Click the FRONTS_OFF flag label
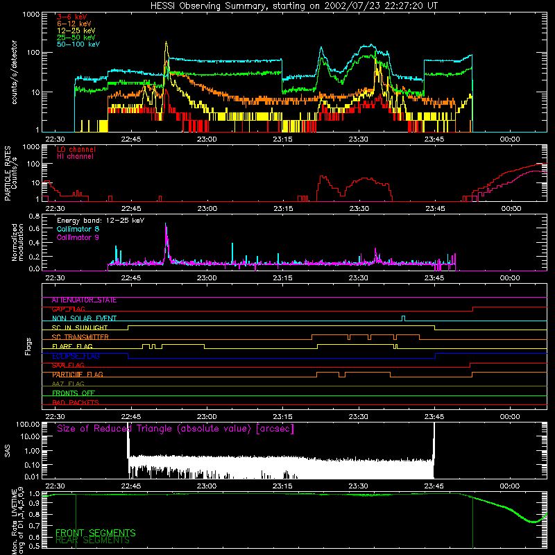 (x=74, y=393)
